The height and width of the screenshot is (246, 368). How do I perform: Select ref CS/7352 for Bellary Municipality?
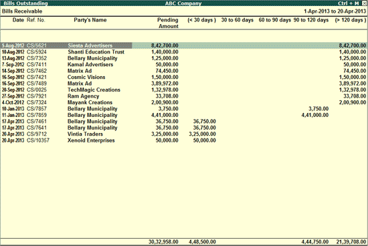click(37, 58)
